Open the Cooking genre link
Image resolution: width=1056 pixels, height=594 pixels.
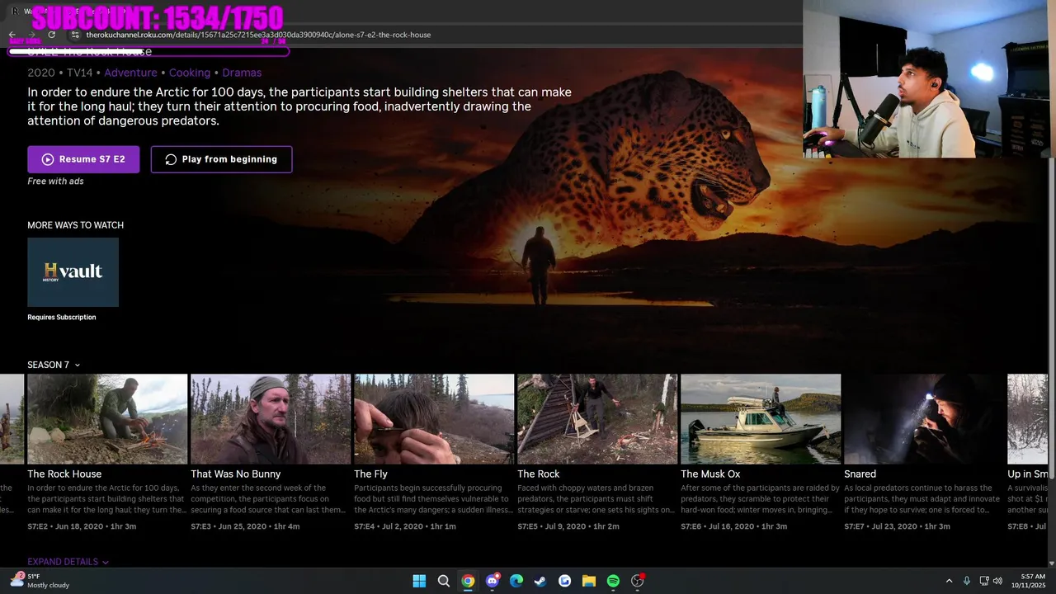(x=190, y=73)
